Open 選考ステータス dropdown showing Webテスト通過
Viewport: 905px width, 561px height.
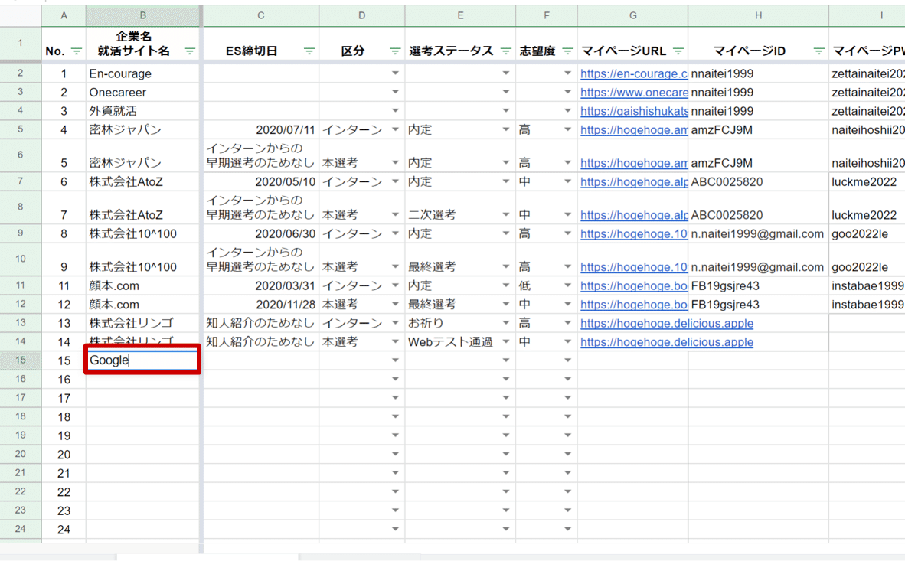click(505, 341)
